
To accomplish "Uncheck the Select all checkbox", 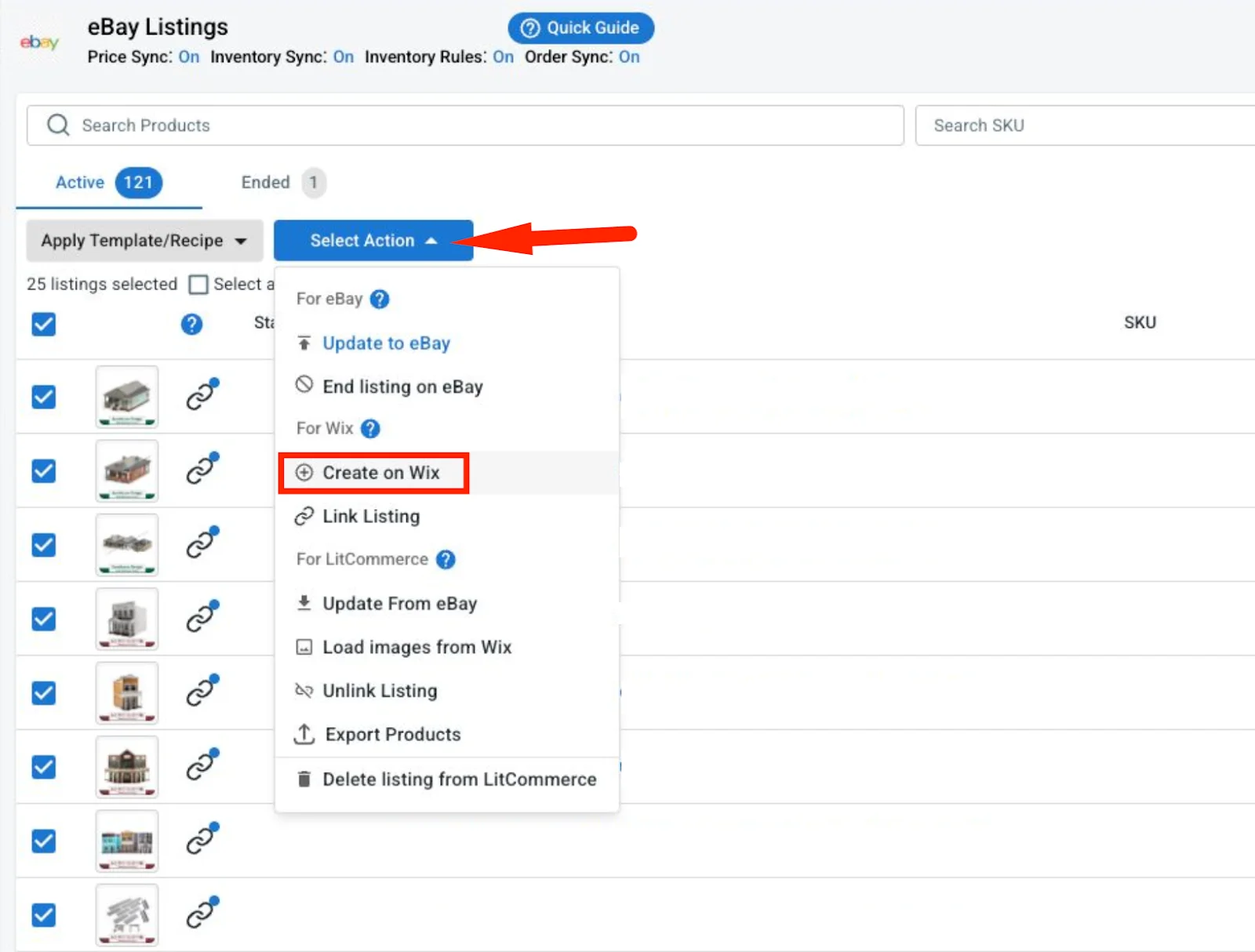I will click(x=198, y=284).
